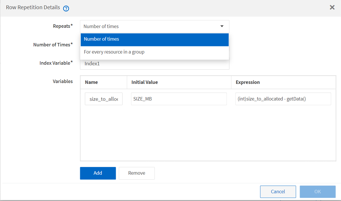Confirm with the OK button
341x201 pixels.
click(317, 192)
